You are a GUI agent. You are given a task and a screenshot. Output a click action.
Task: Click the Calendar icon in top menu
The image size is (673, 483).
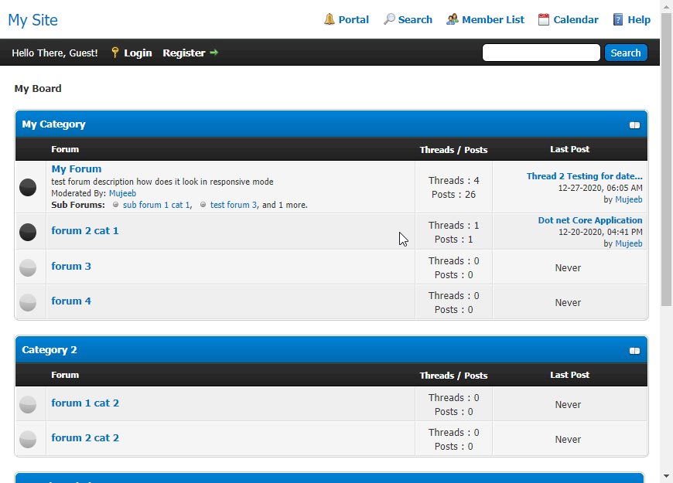pos(544,19)
